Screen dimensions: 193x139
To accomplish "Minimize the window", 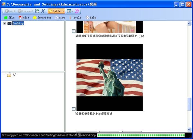I will click(177, 5).
